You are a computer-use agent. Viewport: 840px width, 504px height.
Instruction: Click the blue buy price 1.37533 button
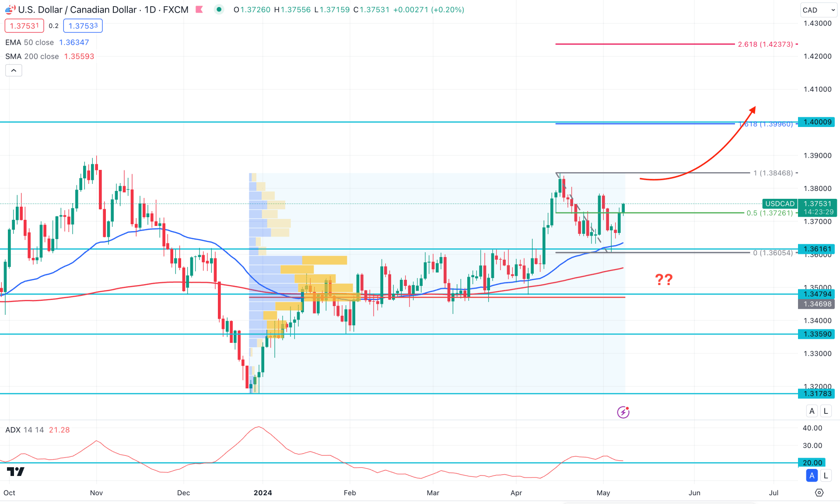pyautogui.click(x=83, y=26)
